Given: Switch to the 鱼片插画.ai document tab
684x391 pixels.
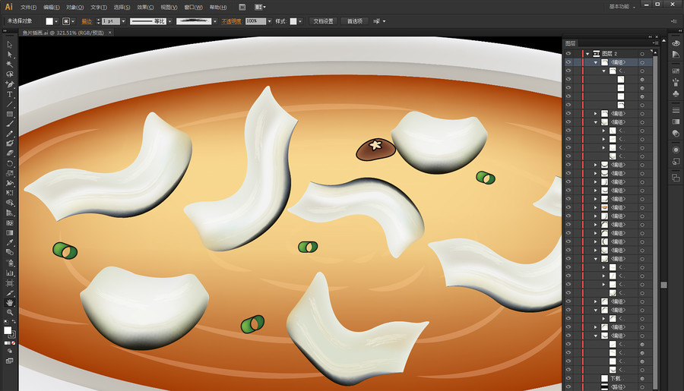Looking at the screenshot, I should point(63,33).
